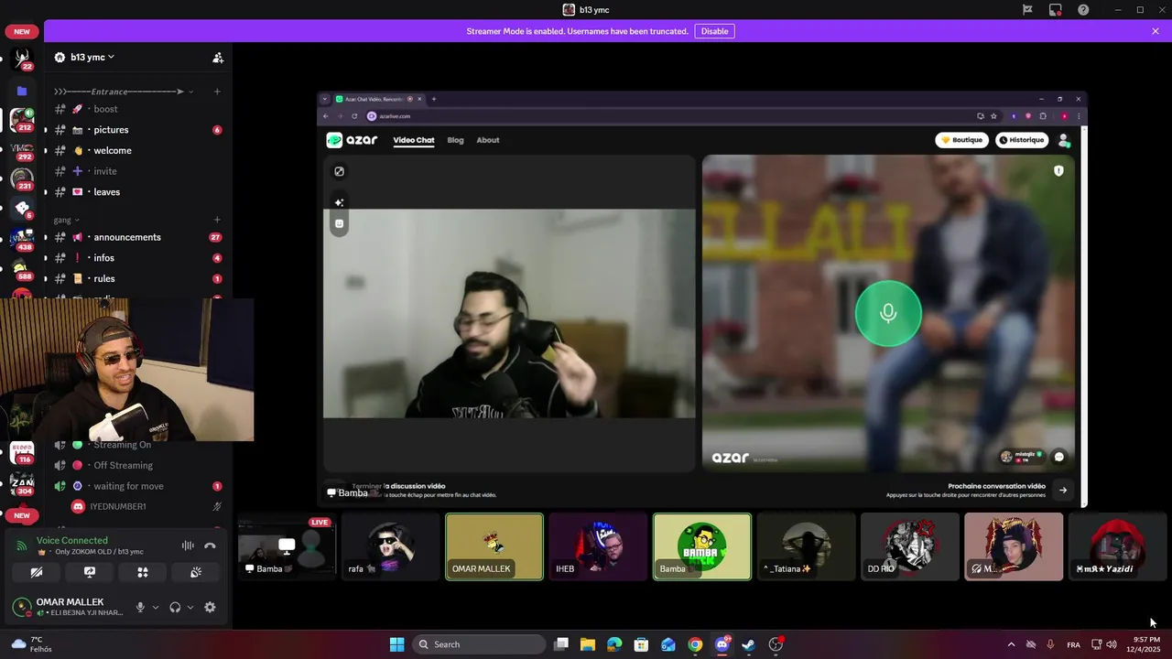Image resolution: width=1172 pixels, height=659 pixels.
Task: Click the green microphone button on video
Action: pos(888,314)
